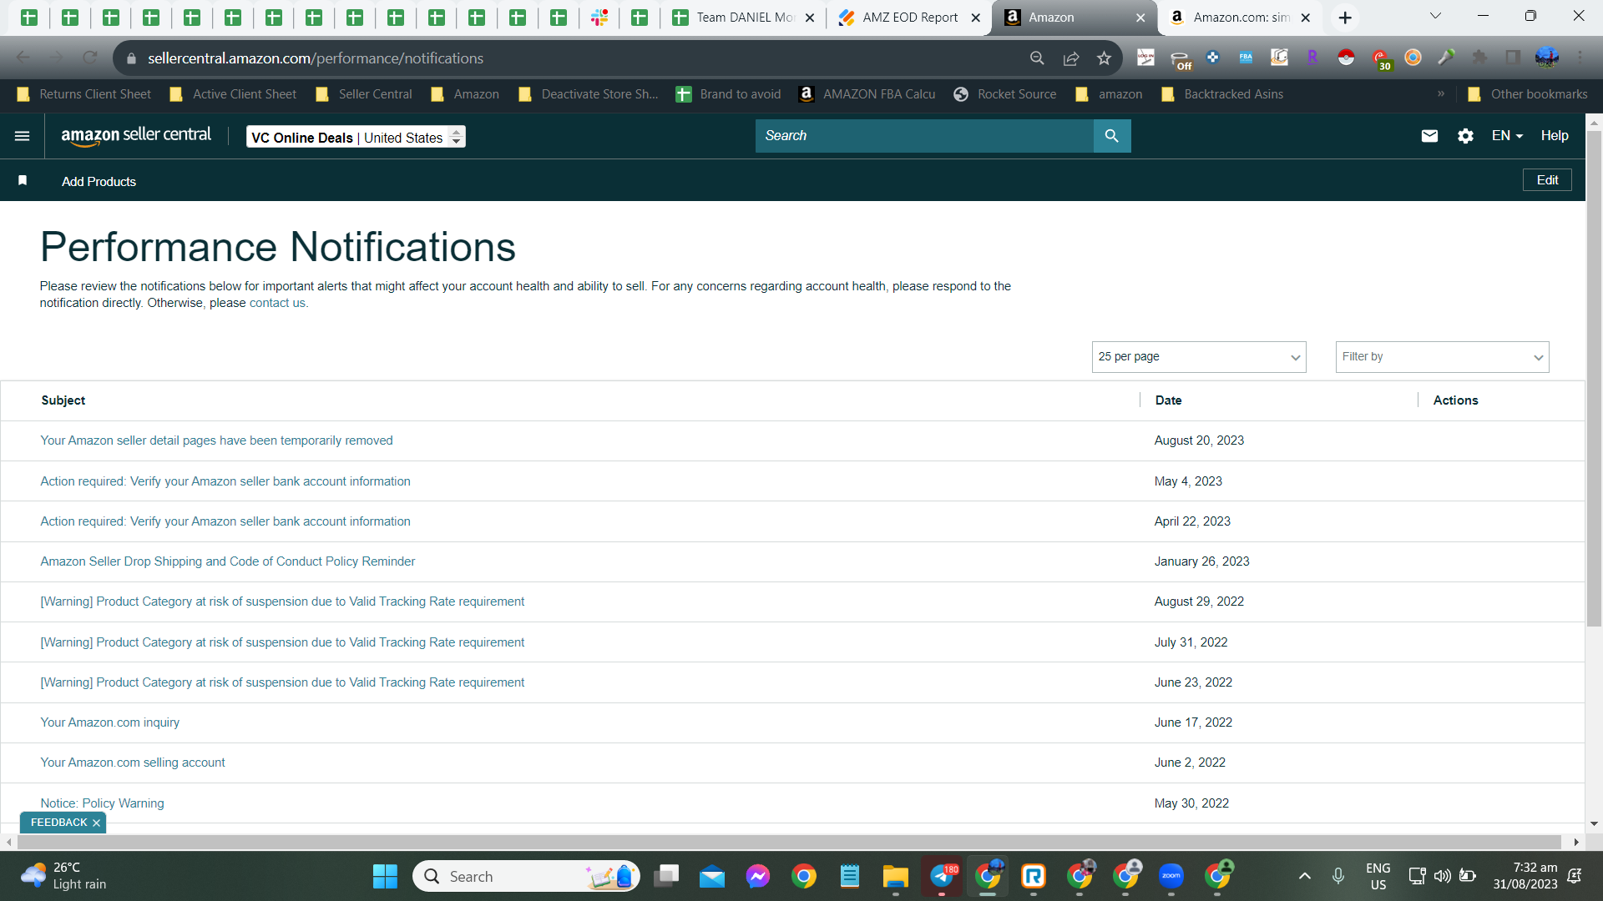Viewport: 1603px width, 901px height.
Task: Open the EN language dropdown
Action: pos(1508,136)
